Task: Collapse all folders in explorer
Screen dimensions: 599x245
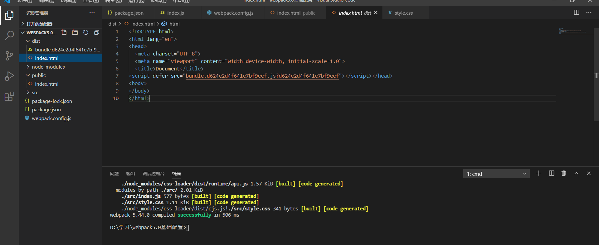Action: (x=97, y=32)
